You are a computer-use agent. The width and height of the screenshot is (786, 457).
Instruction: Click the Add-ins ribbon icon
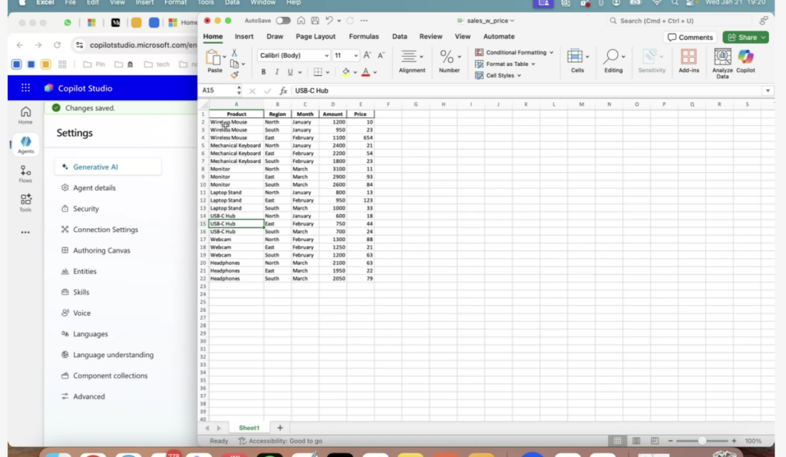click(689, 60)
